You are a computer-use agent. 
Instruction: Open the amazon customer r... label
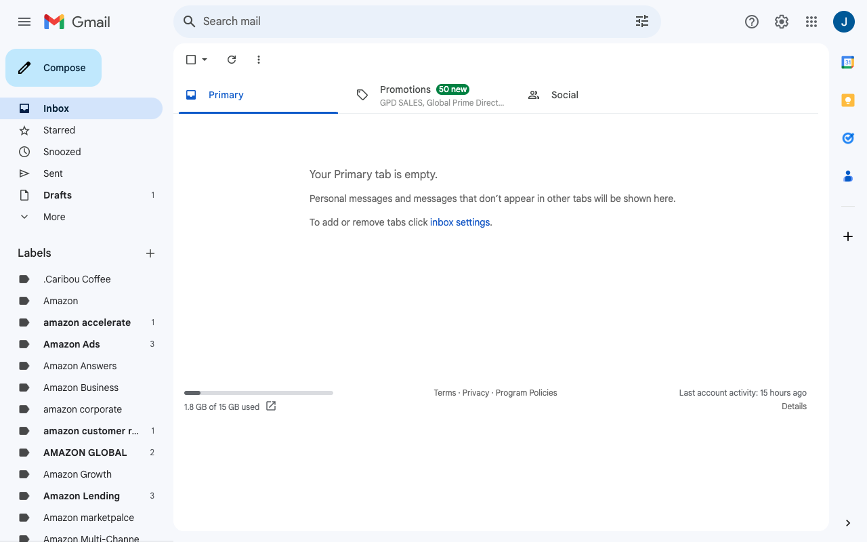pos(81,431)
